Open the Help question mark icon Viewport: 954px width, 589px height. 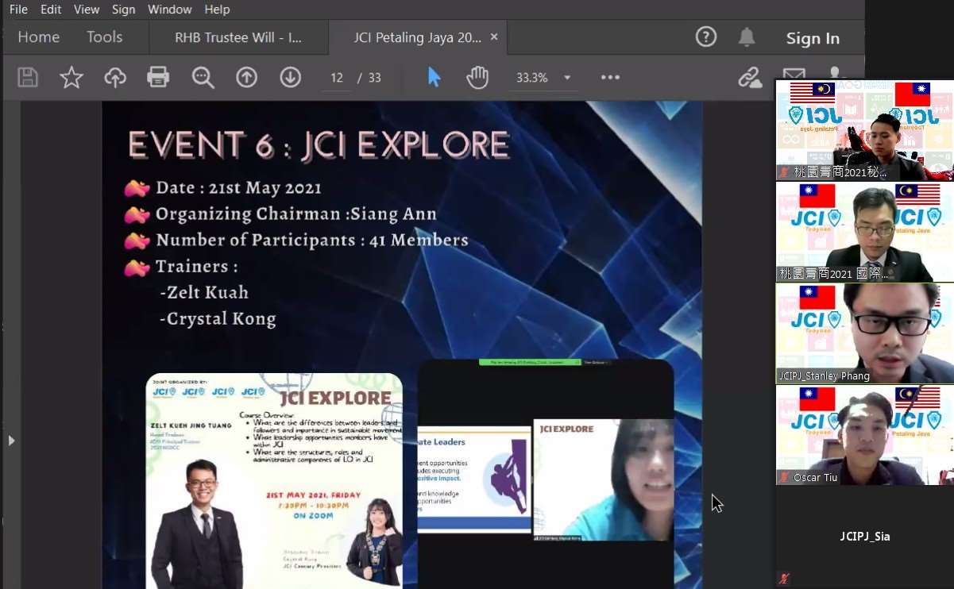click(x=706, y=37)
